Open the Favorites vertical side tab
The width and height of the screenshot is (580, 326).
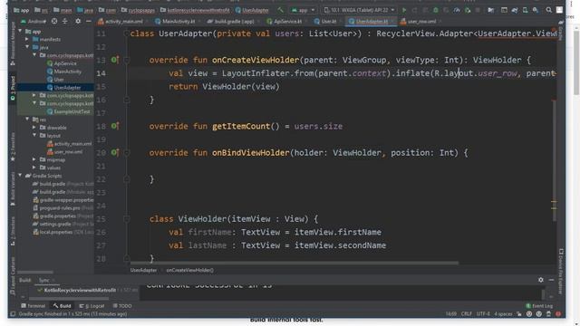pyautogui.click(x=13, y=147)
